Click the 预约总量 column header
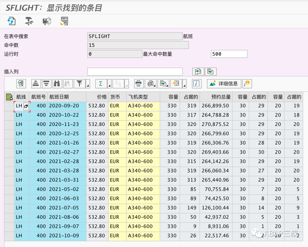This screenshot has height=247, width=308. 216,97
